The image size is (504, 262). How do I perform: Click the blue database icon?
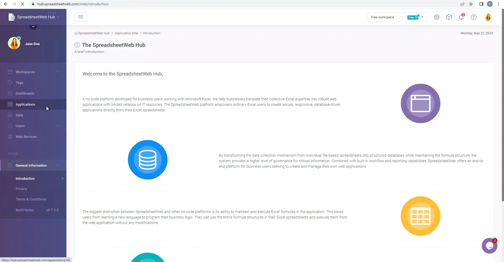point(148,160)
